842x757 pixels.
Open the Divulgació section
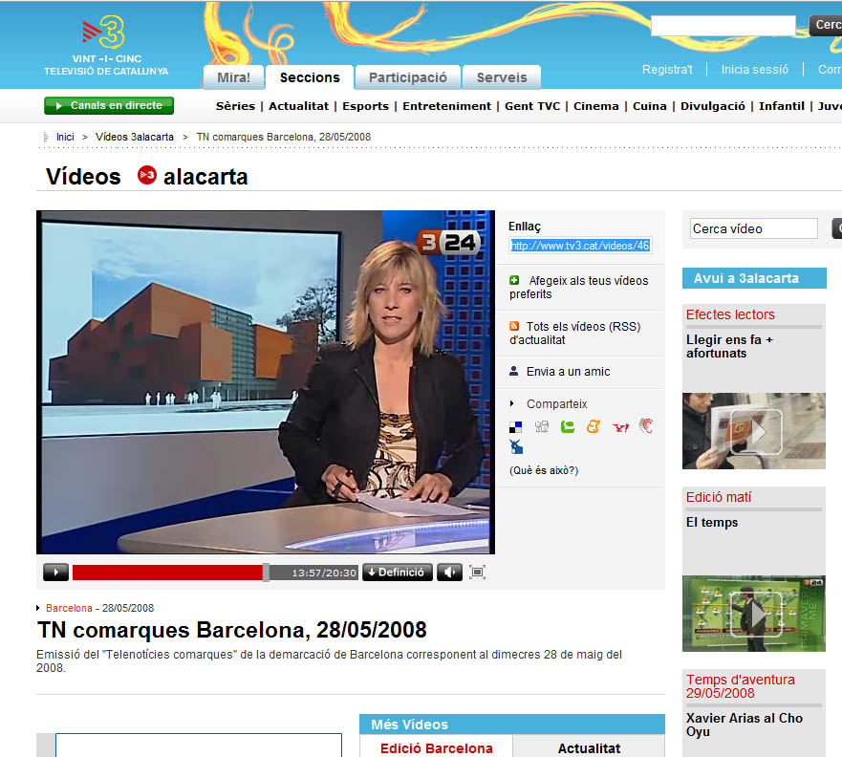point(713,106)
